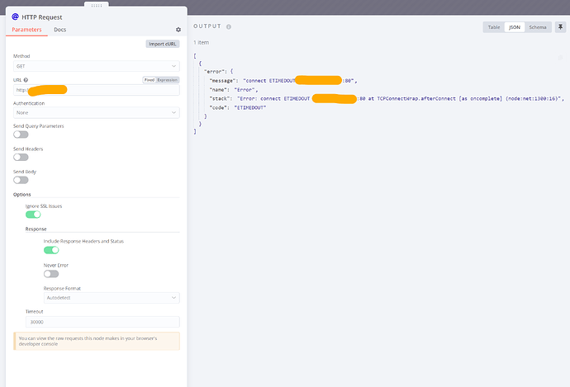Click the OUTPUT info icon
Image resolution: width=570 pixels, height=387 pixels.
click(229, 26)
